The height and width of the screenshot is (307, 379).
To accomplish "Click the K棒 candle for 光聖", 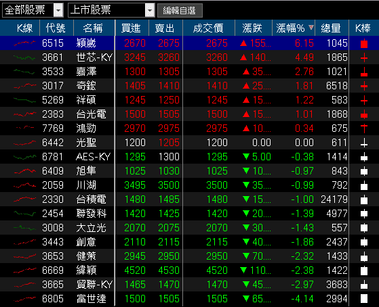I will [364, 143].
